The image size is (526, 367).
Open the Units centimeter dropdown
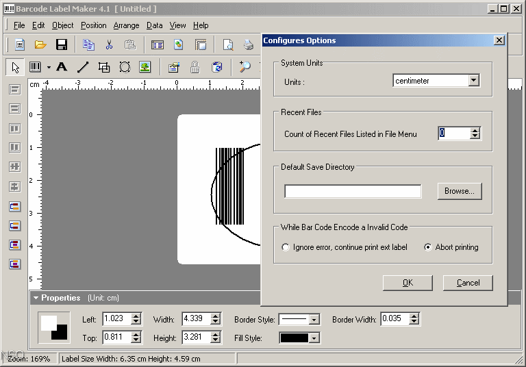[x=474, y=81]
